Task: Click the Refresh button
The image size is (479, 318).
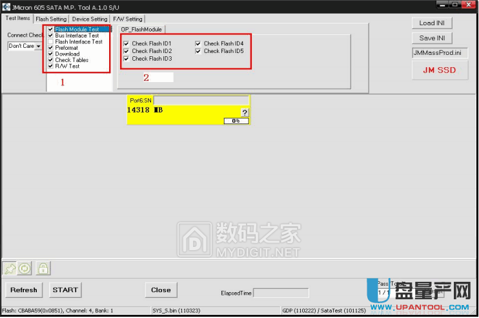Action: [x=24, y=290]
